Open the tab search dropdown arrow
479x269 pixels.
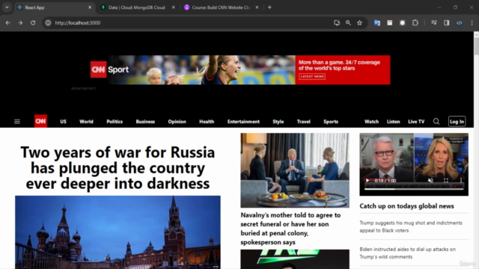7,7
